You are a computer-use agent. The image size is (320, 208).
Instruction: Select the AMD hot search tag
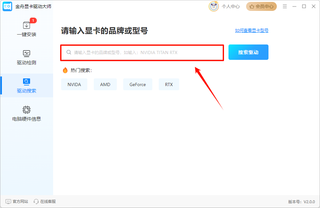click(105, 84)
